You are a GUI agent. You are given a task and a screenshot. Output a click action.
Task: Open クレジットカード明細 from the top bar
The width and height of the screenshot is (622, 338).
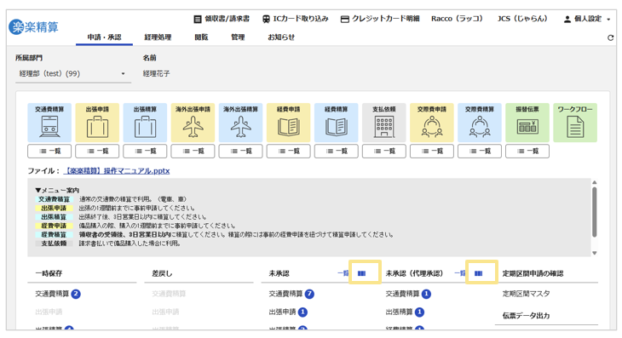[380, 19]
